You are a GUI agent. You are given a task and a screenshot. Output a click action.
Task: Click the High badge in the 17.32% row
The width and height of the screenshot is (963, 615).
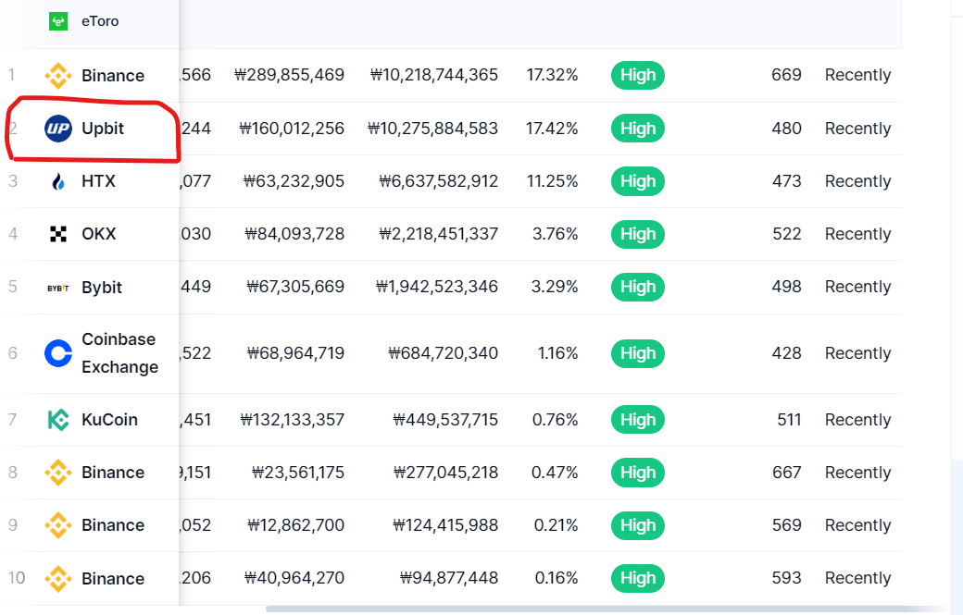tap(637, 76)
